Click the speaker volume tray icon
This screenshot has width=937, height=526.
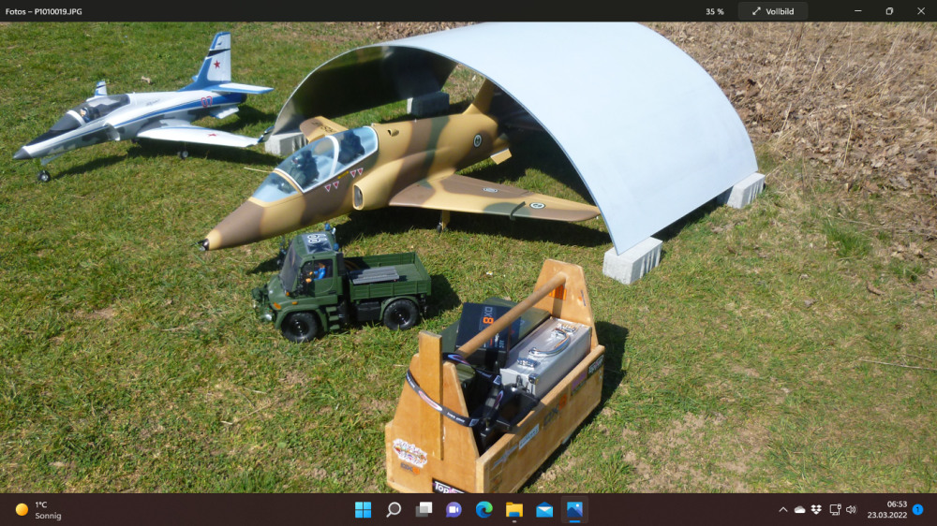851,509
